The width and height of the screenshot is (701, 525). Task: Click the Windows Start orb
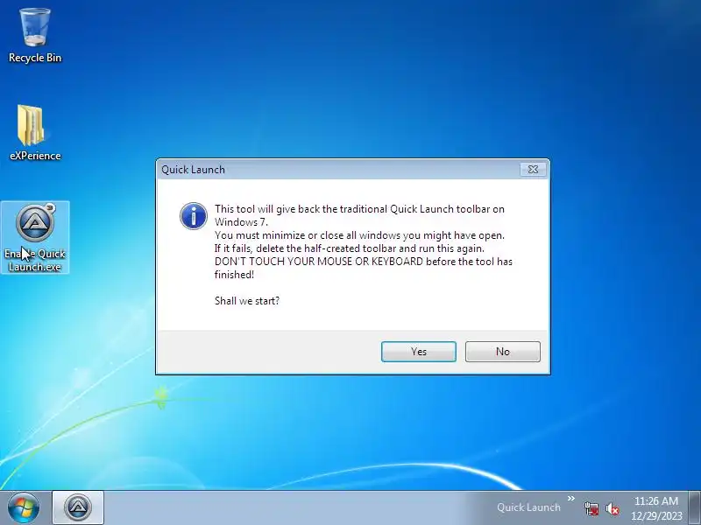click(24, 507)
